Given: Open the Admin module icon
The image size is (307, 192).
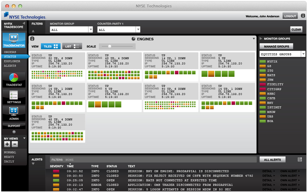Looking at the screenshot, I should pos(14,114).
